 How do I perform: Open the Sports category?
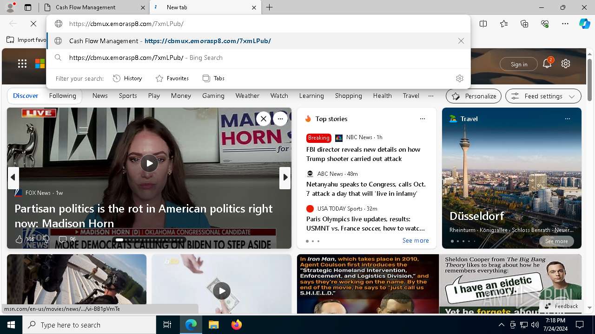pos(128,96)
